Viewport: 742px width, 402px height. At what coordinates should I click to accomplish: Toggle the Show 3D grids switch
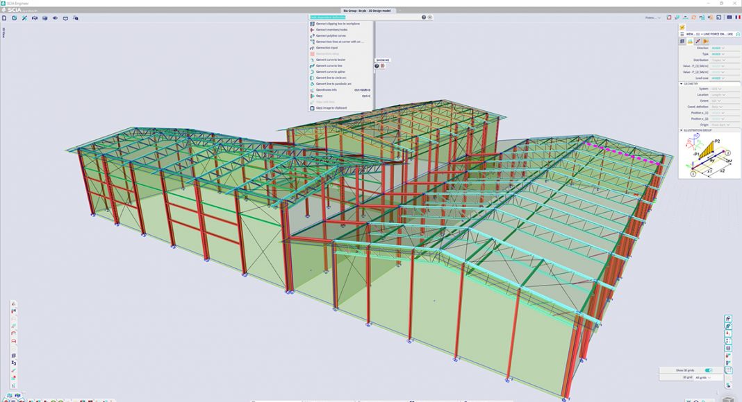click(x=709, y=370)
